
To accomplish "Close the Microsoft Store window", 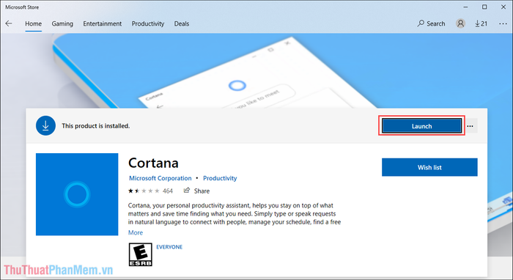I will tap(503, 7).
